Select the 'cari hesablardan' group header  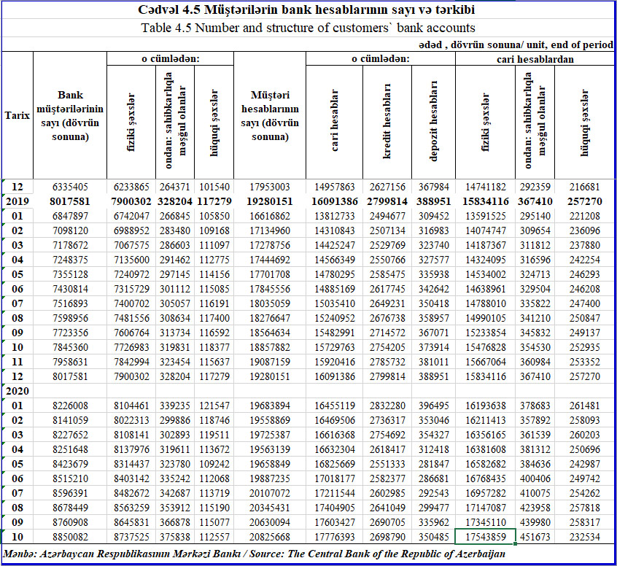click(535, 59)
